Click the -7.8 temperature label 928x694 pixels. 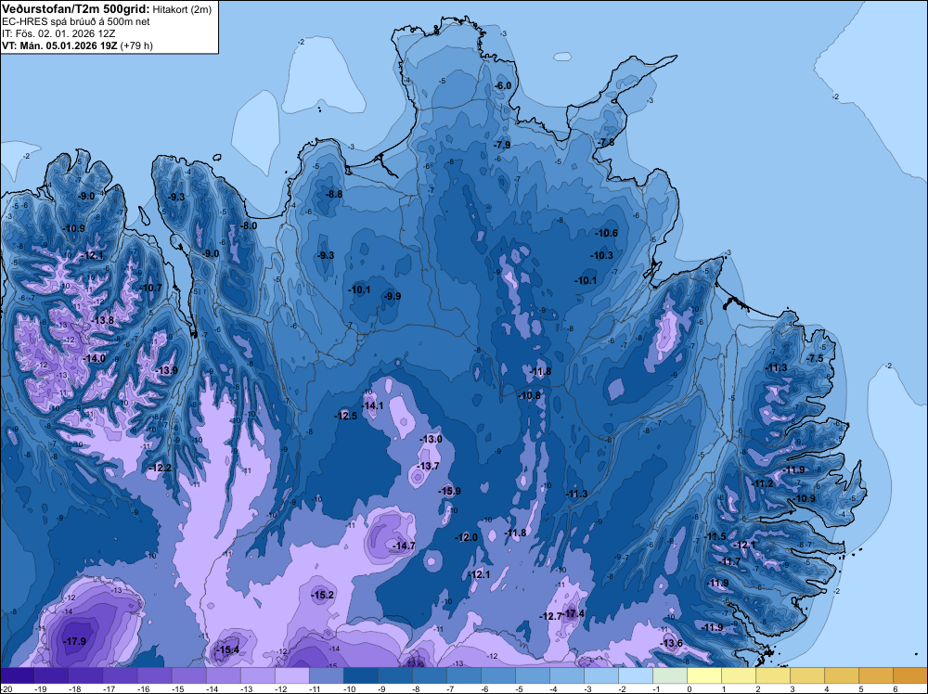tap(606, 143)
